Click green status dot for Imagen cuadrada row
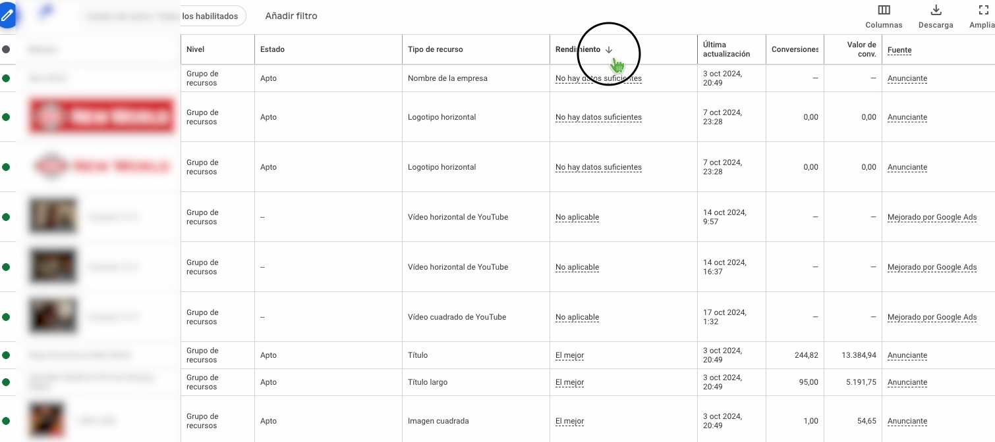The width and height of the screenshot is (995, 442). coord(6,421)
